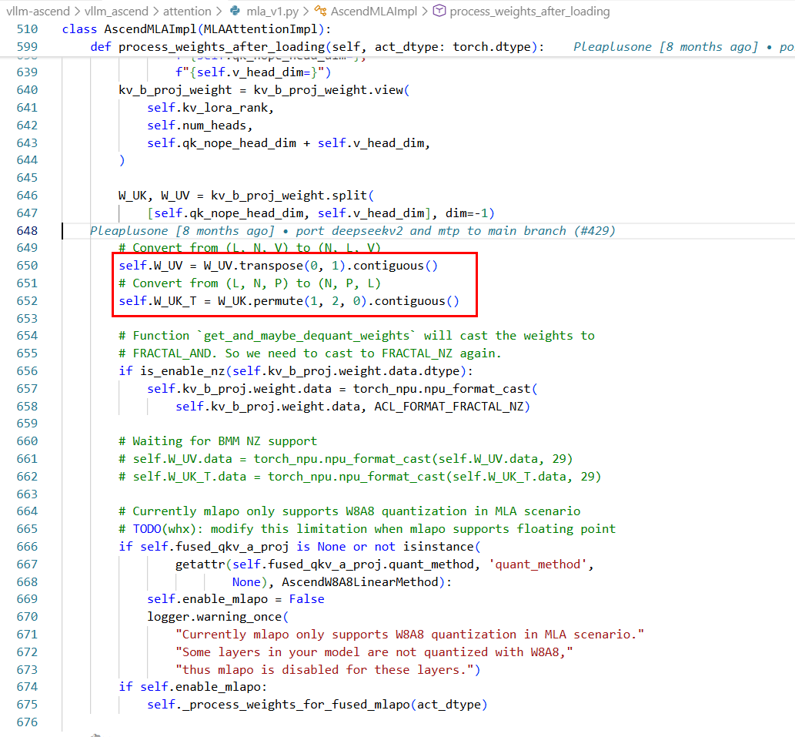Open process_weights_after_loading breadcrumb symbol

pyautogui.click(x=529, y=11)
